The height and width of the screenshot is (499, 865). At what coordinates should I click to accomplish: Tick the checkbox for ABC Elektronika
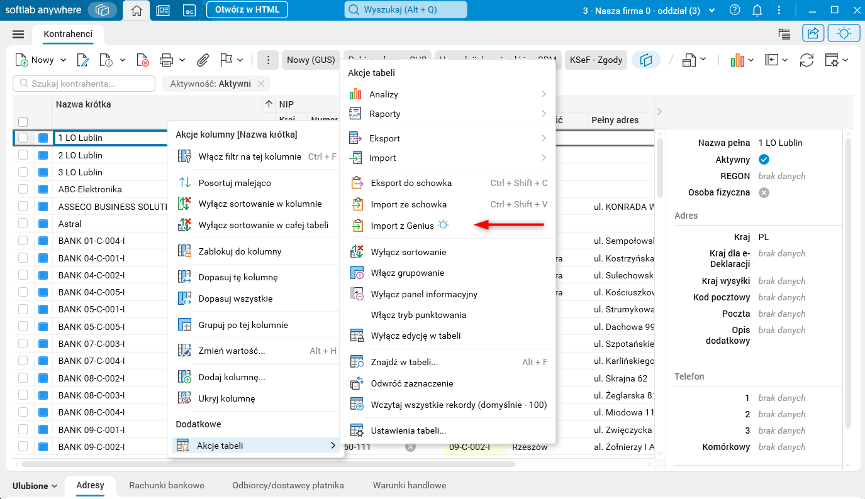coord(23,189)
